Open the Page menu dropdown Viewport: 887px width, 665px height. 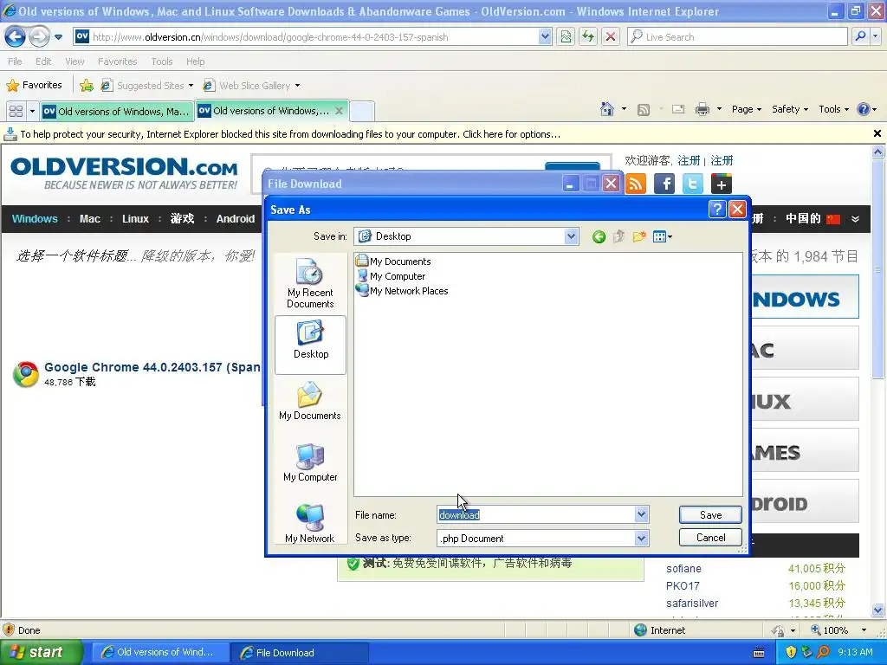coord(747,109)
